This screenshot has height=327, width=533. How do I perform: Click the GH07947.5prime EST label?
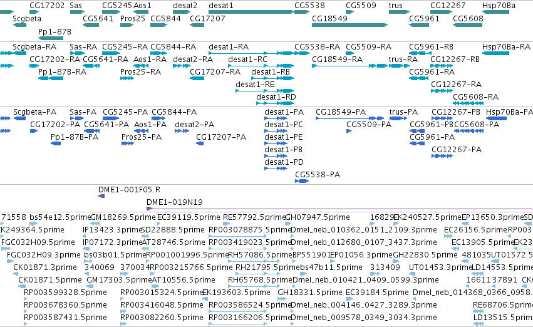click(318, 217)
